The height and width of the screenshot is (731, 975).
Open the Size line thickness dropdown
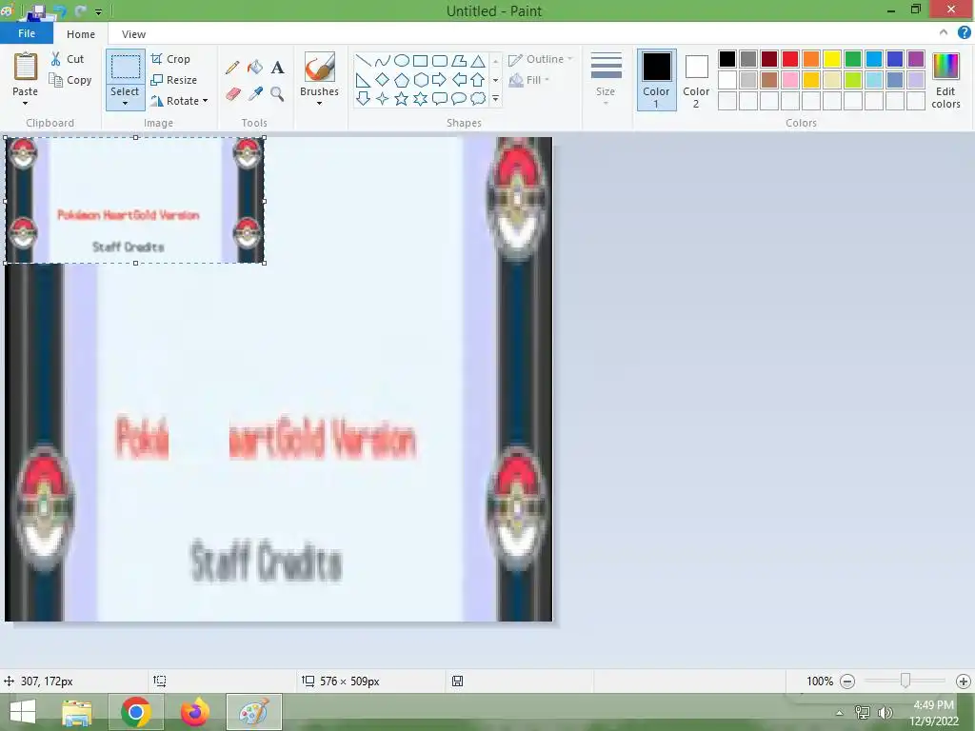[606, 80]
